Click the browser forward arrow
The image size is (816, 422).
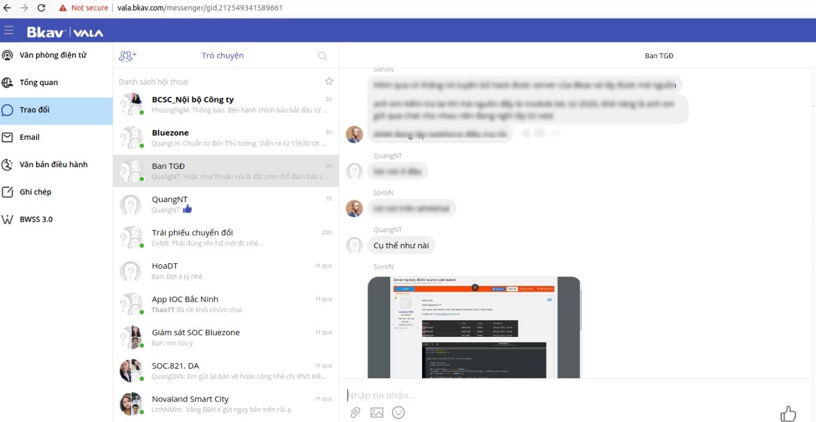click(24, 8)
